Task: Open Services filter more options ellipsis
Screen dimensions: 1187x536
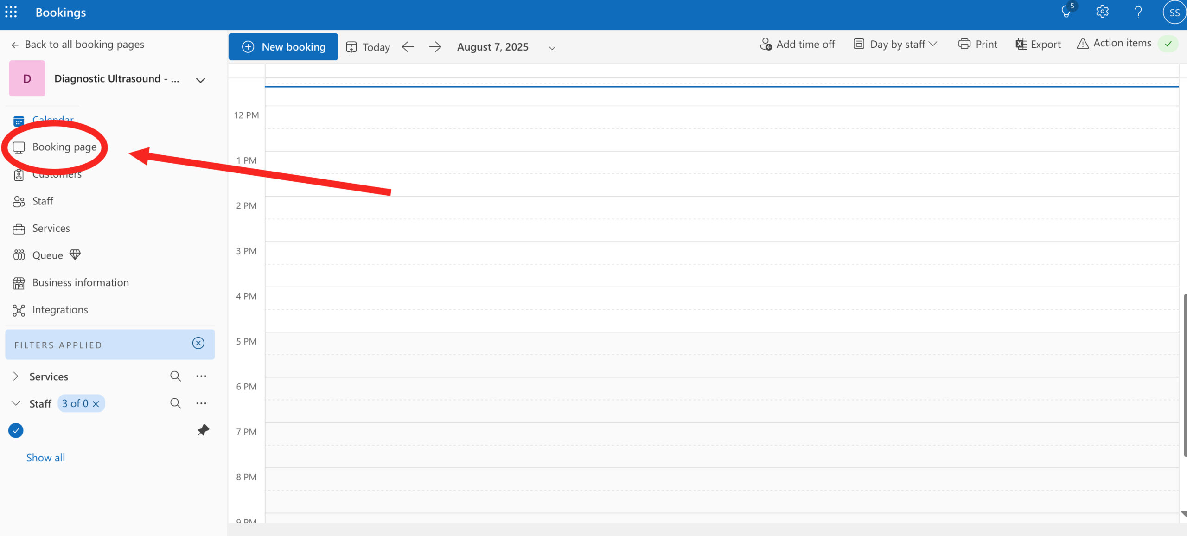Action: [201, 376]
